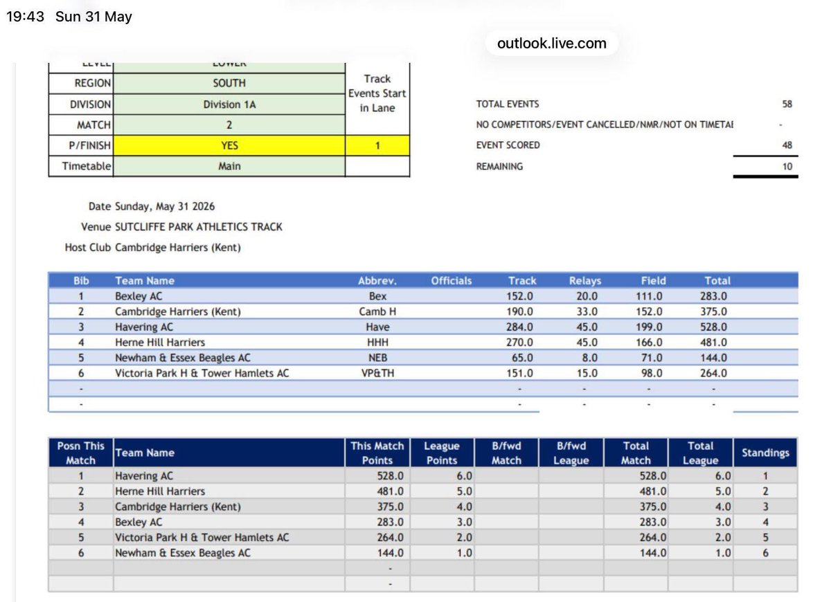Click the This Match Points header
This screenshot has width=831, height=602.
[x=377, y=453]
